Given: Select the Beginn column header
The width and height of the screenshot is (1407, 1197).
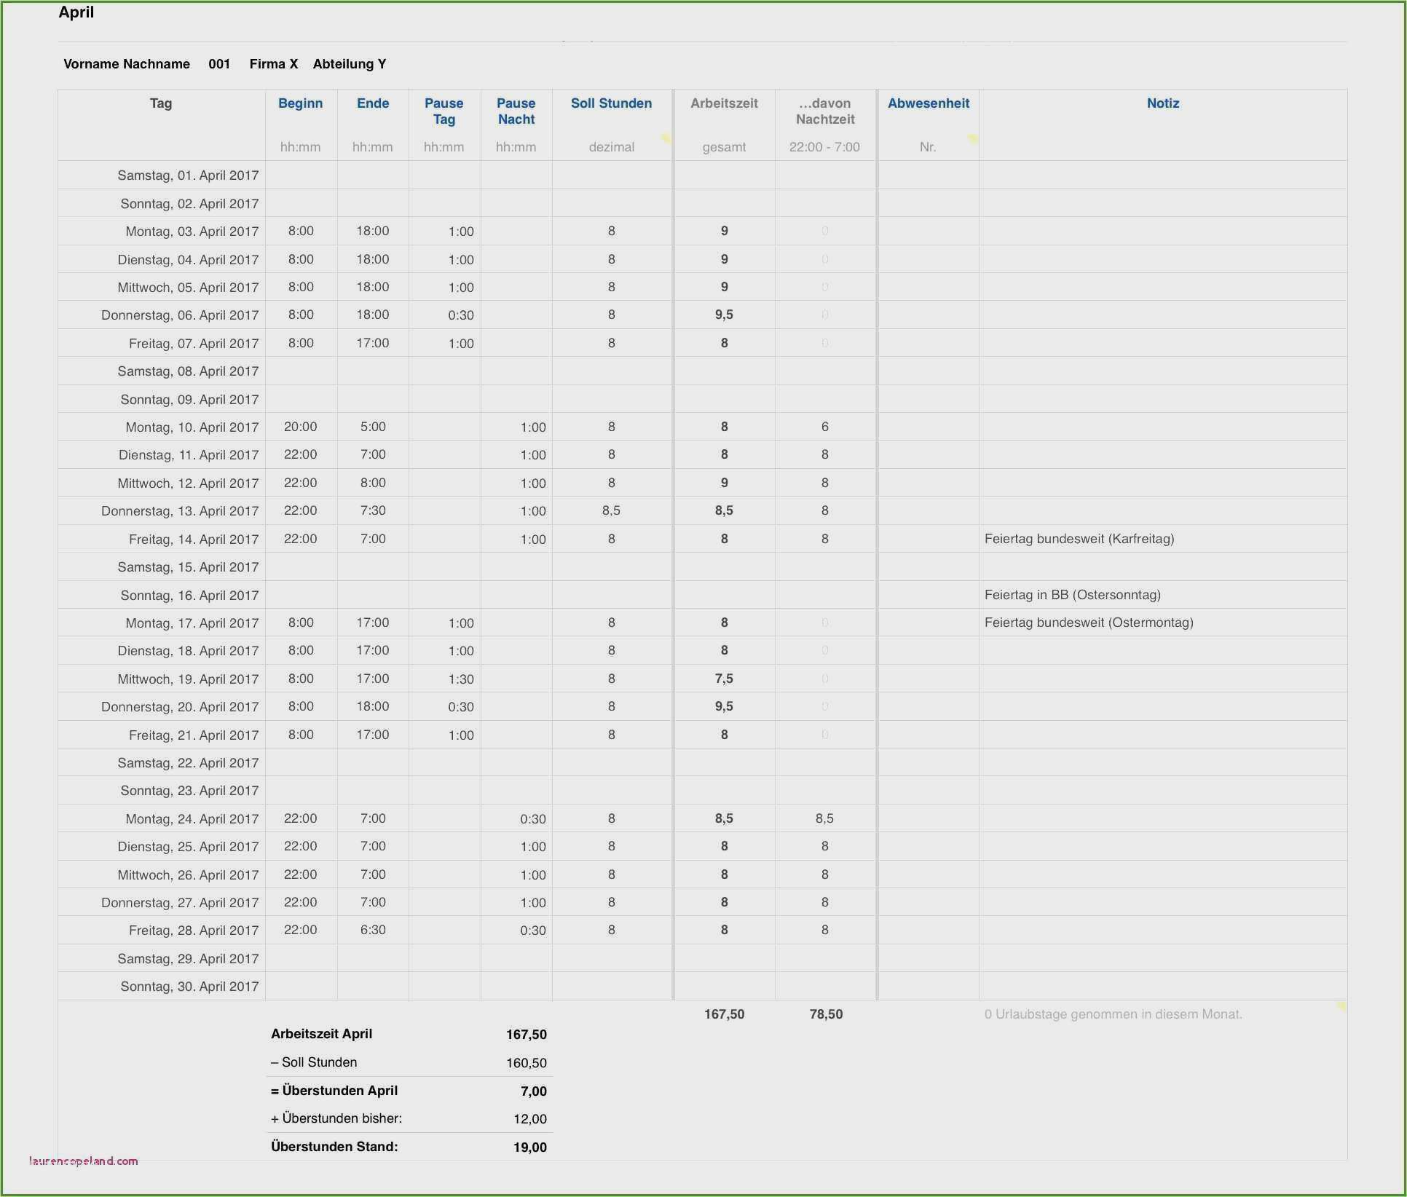Looking at the screenshot, I should 300,103.
